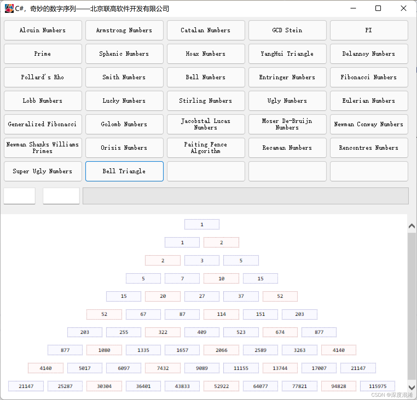Click the triangle cell showing 114

coord(221,314)
